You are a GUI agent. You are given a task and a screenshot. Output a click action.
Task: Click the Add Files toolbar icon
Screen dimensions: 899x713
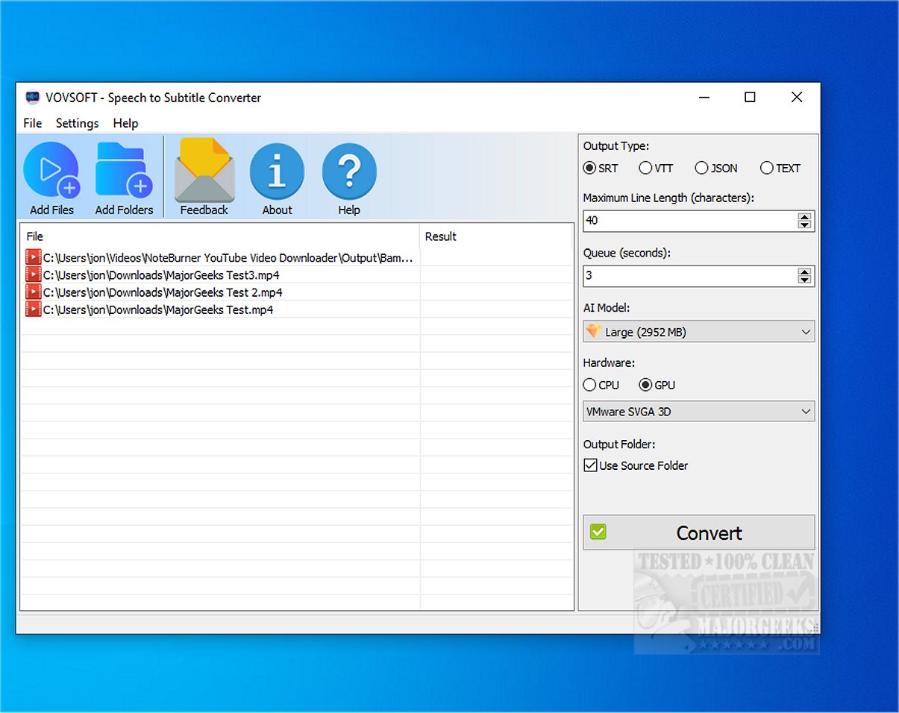(x=51, y=178)
